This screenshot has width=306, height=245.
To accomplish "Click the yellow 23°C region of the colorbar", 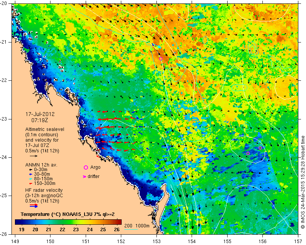I will (76, 222).
